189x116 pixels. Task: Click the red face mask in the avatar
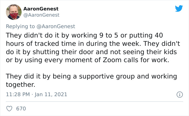pyautogui.click(x=13, y=15)
